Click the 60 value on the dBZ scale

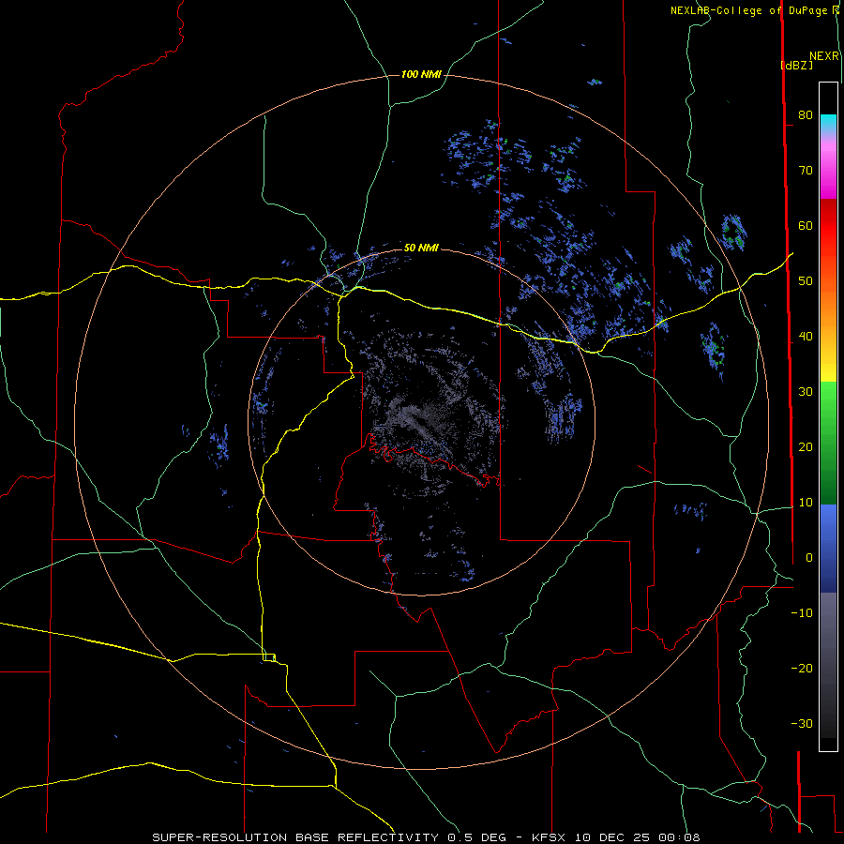[x=806, y=225]
